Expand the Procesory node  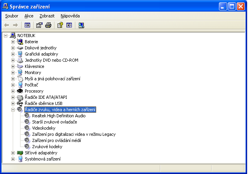point(13,91)
